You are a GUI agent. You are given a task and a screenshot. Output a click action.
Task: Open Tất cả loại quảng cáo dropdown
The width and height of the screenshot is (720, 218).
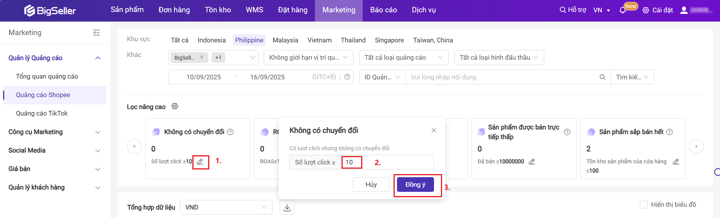403,57
